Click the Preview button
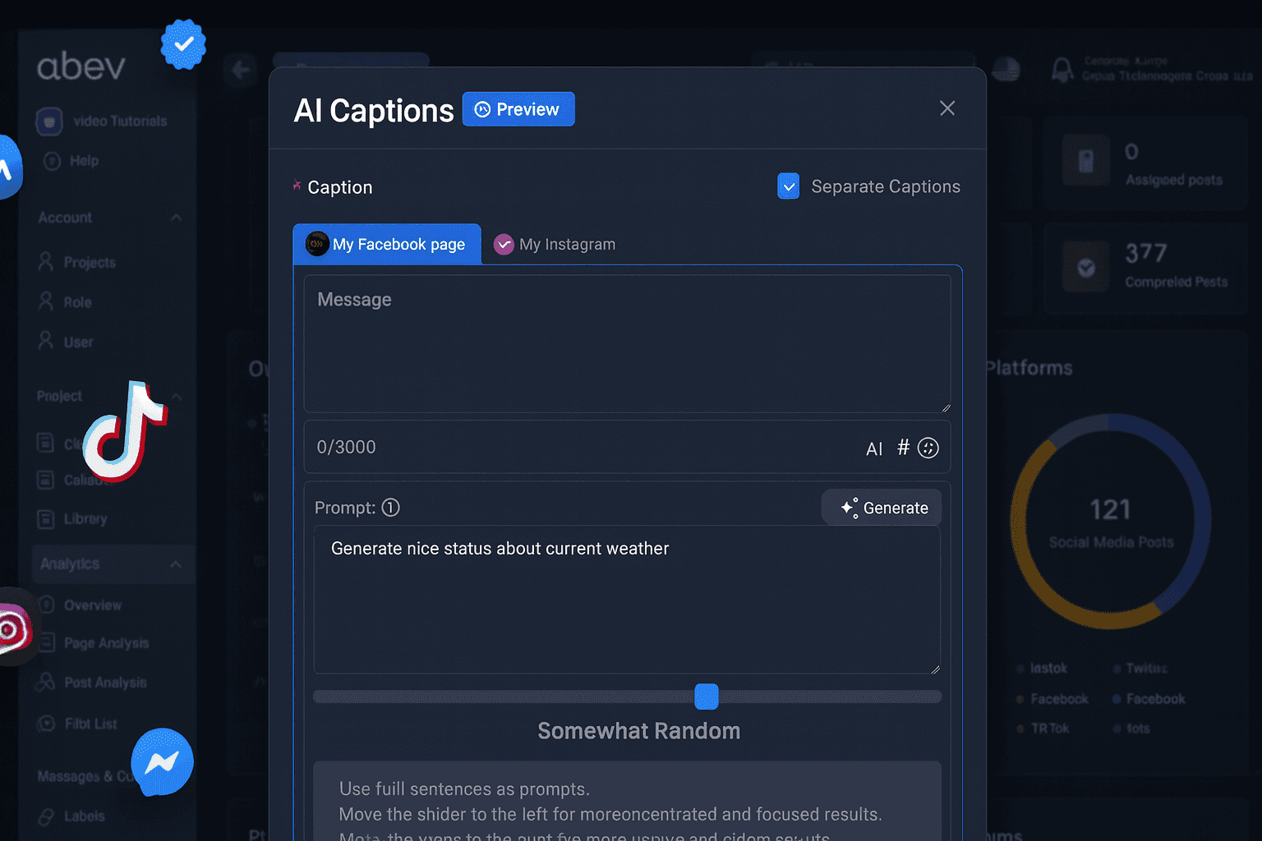 click(x=518, y=109)
